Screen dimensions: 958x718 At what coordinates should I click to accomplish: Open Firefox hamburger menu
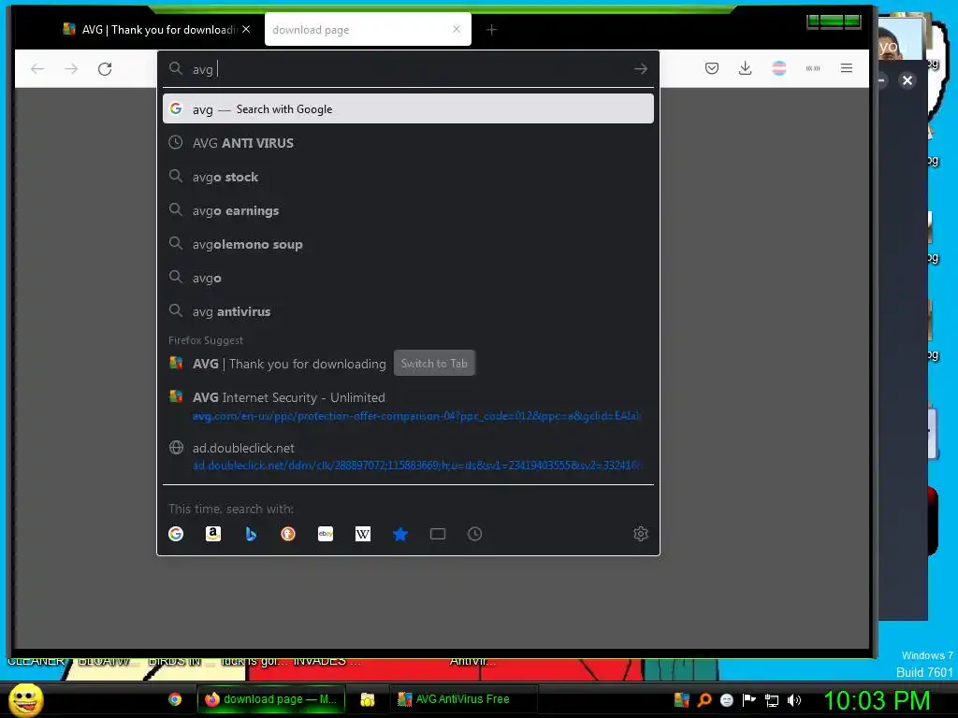(x=847, y=68)
